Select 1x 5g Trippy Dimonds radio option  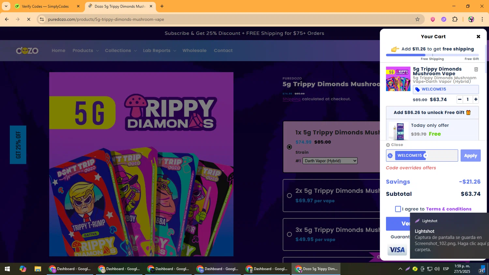[x=289, y=147]
